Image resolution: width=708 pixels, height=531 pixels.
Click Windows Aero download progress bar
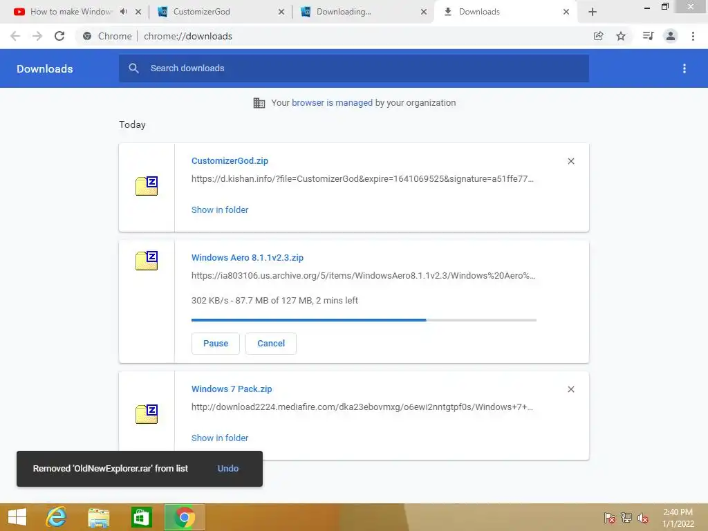(364, 320)
